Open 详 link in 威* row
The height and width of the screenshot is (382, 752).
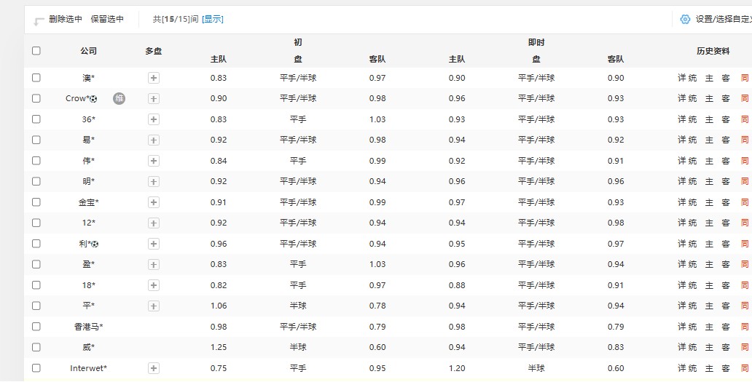682,347
